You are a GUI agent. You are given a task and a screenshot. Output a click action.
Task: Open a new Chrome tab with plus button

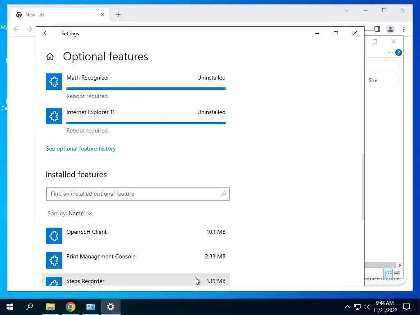coord(118,15)
